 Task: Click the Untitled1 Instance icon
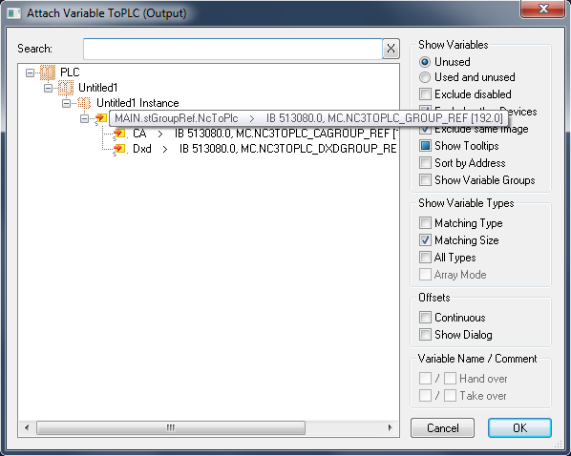point(84,103)
